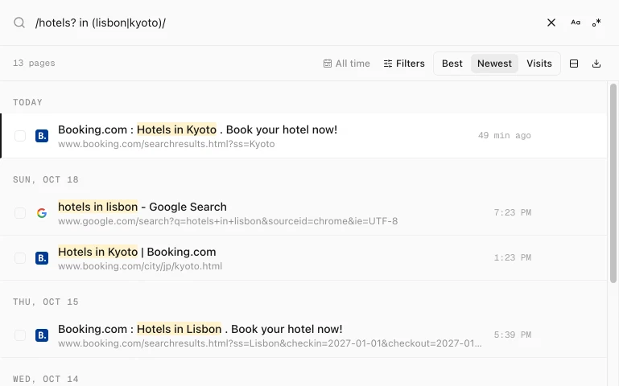Click Booking favicon of kyoto.html entry
The height and width of the screenshot is (386, 619).
(42, 258)
